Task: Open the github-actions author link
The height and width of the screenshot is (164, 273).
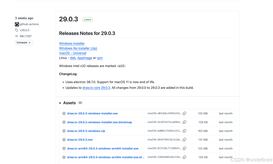Action: (29, 24)
